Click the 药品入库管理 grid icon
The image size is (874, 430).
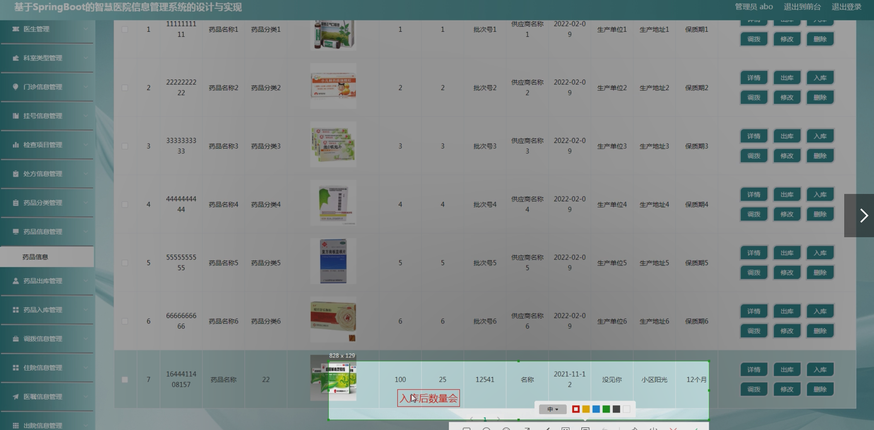[x=15, y=310]
